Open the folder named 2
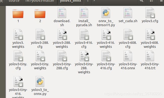The height and width of the screenshot is (98, 164). click(x=40, y=14)
